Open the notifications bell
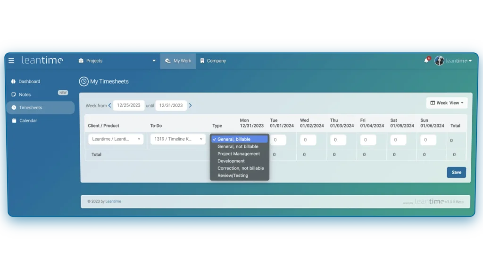The width and height of the screenshot is (483, 271). pos(426,61)
